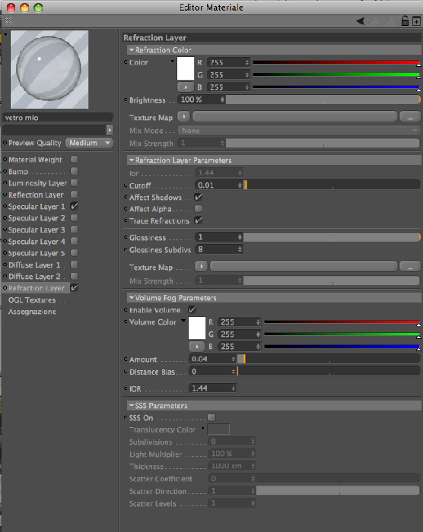Click the Volume Color blue slider
This screenshot has height=532, width=423.
[342, 347]
